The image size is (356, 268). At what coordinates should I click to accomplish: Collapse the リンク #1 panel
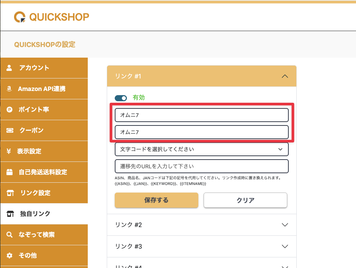(285, 76)
